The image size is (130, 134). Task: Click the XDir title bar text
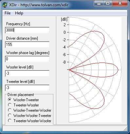39,5
